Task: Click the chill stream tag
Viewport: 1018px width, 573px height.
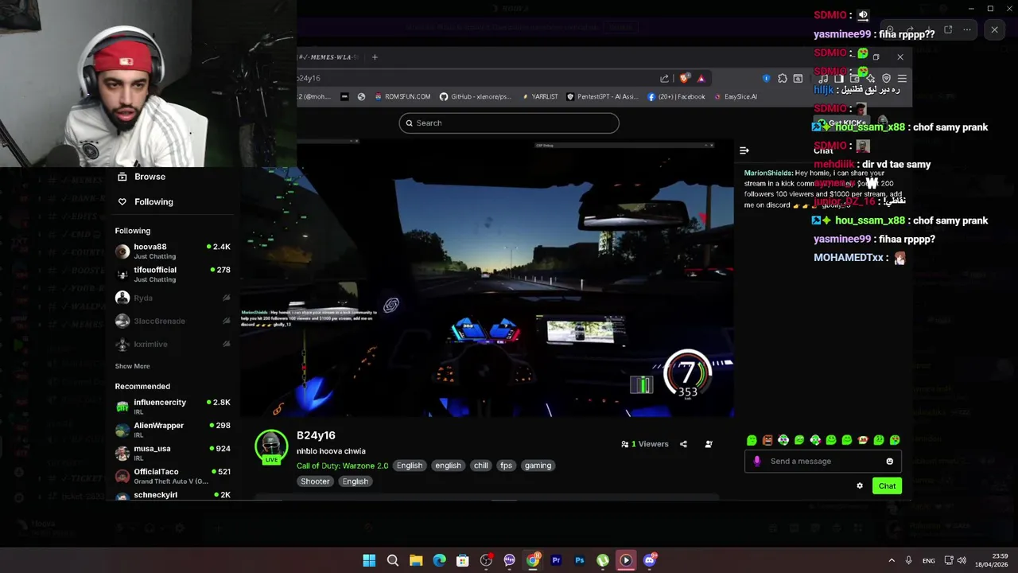Action: click(x=481, y=466)
